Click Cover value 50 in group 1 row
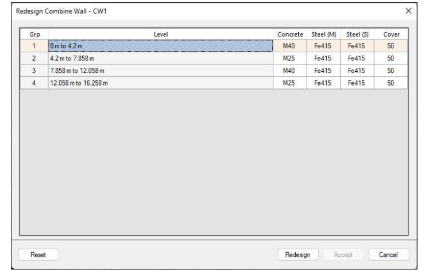425x274 pixels. pyautogui.click(x=391, y=46)
